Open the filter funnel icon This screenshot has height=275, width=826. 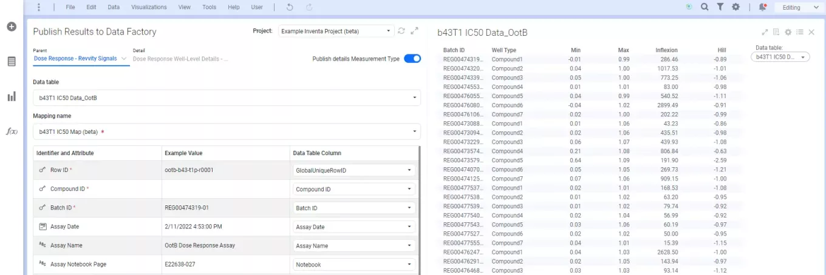[720, 7]
